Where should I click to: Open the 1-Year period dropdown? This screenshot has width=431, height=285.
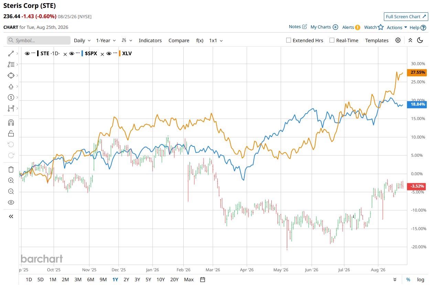[x=106, y=40]
